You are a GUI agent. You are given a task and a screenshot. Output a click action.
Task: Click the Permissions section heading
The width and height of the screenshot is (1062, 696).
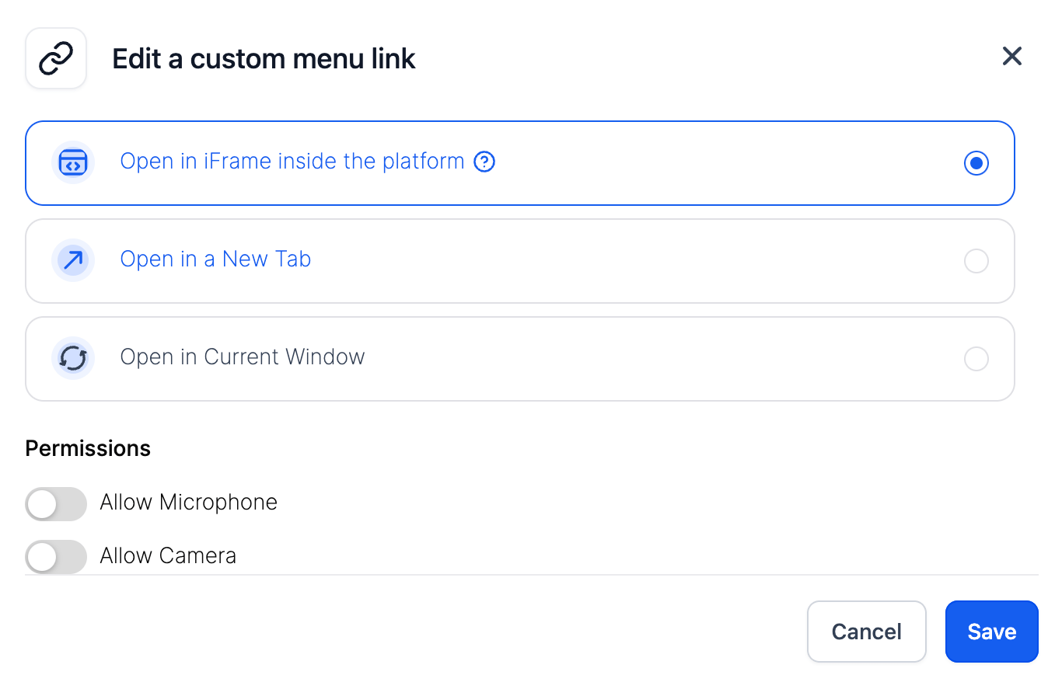pyautogui.click(x=88, y=449)
